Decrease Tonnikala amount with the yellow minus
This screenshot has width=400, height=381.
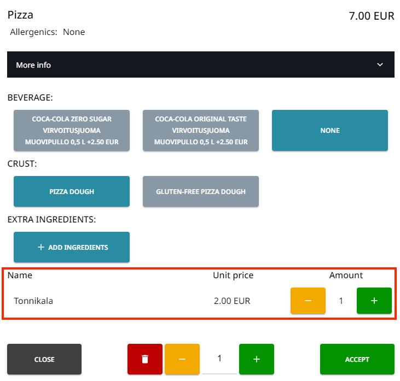click(308, 301)
